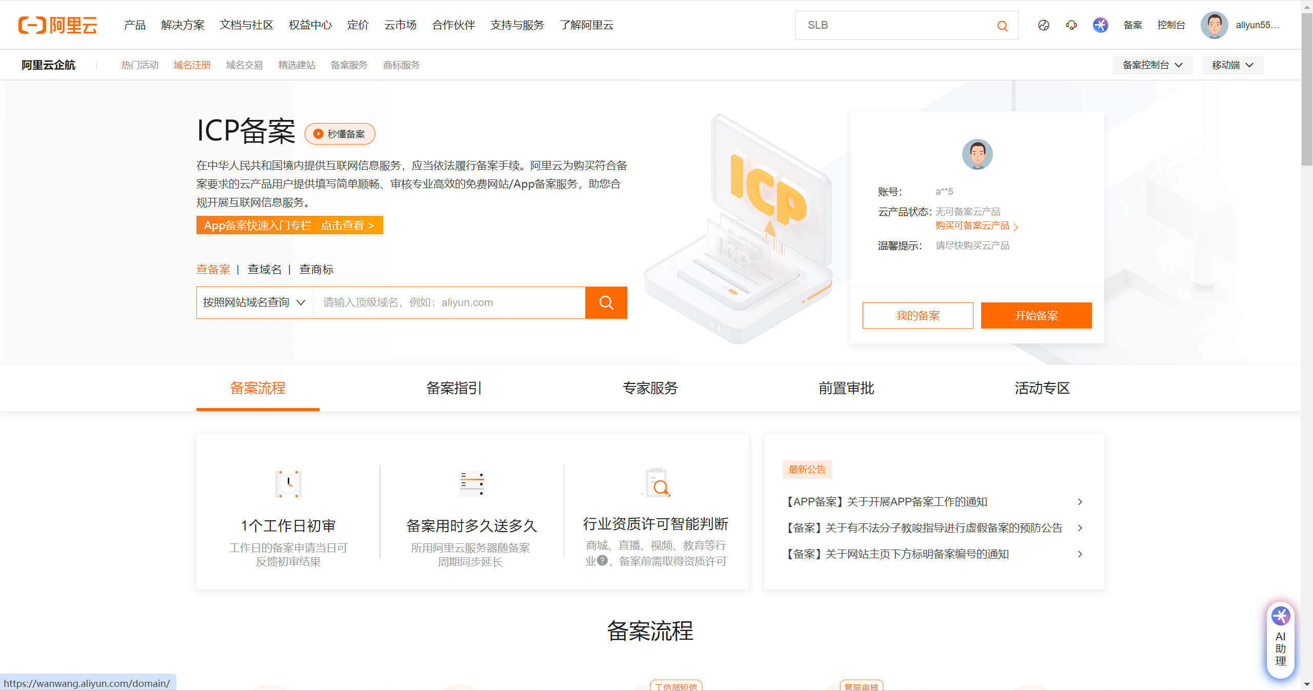Open the 产品 menu in top navigation
The height and width of the screenshot is (691, 1313).
click(134, 25)
